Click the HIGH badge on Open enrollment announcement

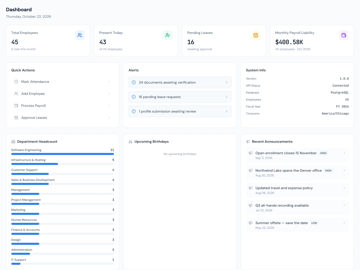point(323,153)
